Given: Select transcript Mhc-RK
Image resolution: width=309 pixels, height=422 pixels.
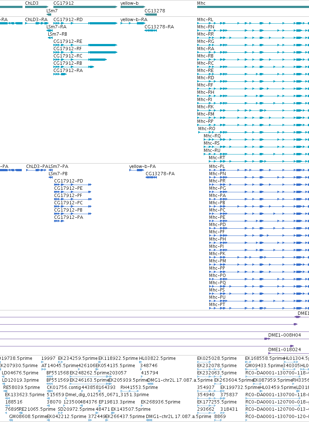Looking at the screenshot, I should pyautogui.click(x=206, y=107).
